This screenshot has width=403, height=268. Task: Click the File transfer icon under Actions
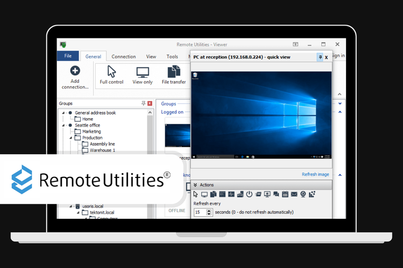click(213, 195)
